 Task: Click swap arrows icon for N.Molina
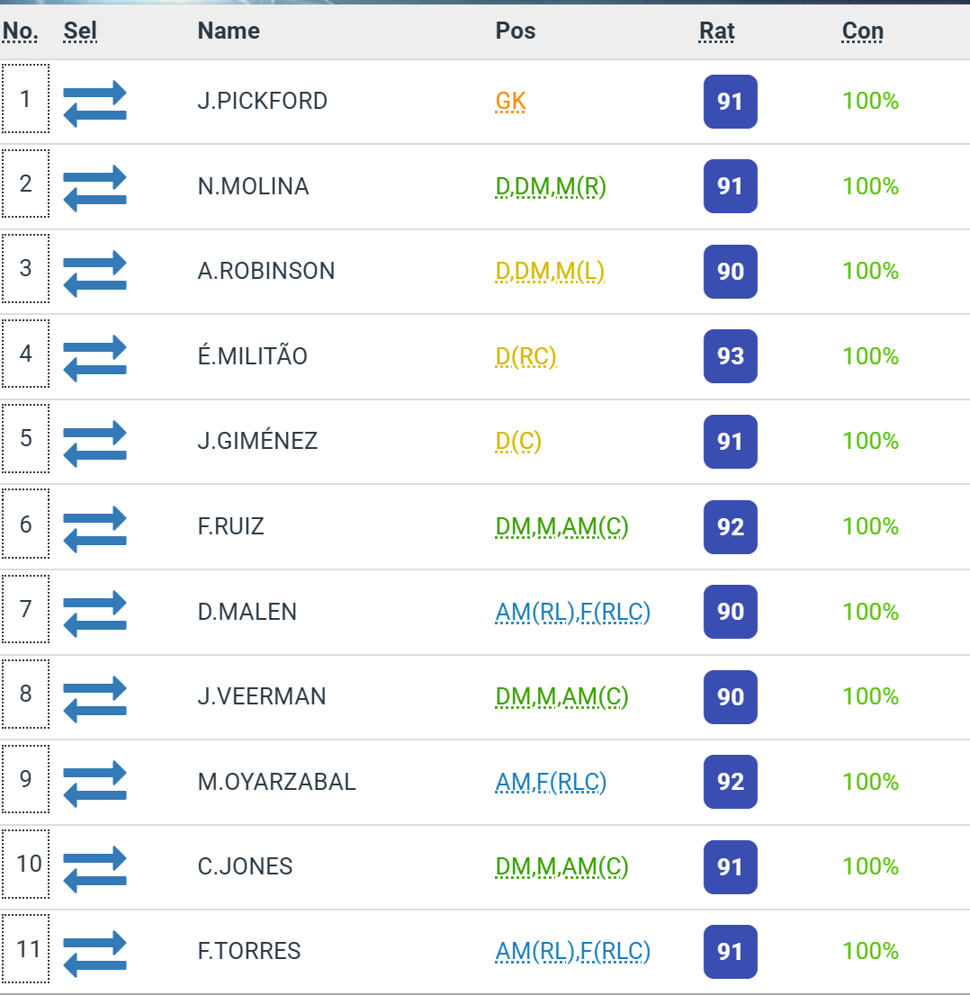click(x=94, y=187)
